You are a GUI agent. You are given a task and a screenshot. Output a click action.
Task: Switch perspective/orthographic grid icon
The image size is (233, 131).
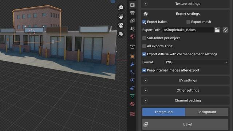click(121, 34)
